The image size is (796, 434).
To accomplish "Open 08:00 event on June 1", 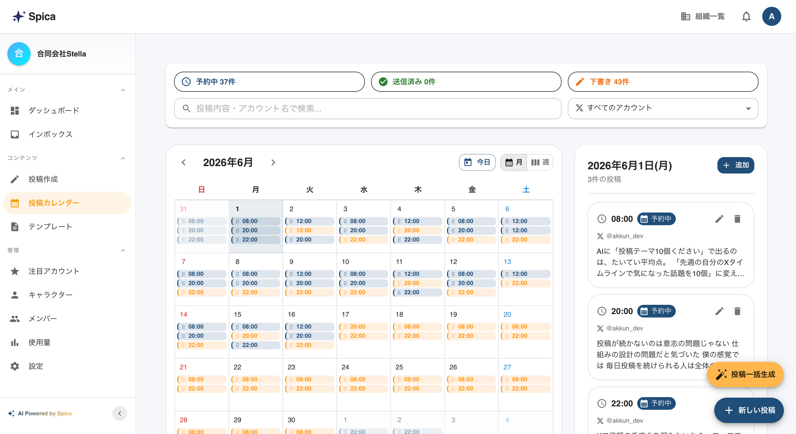I will tap(256, 221).
